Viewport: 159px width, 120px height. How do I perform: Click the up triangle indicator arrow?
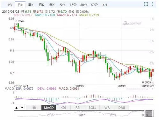click(17, 108)
